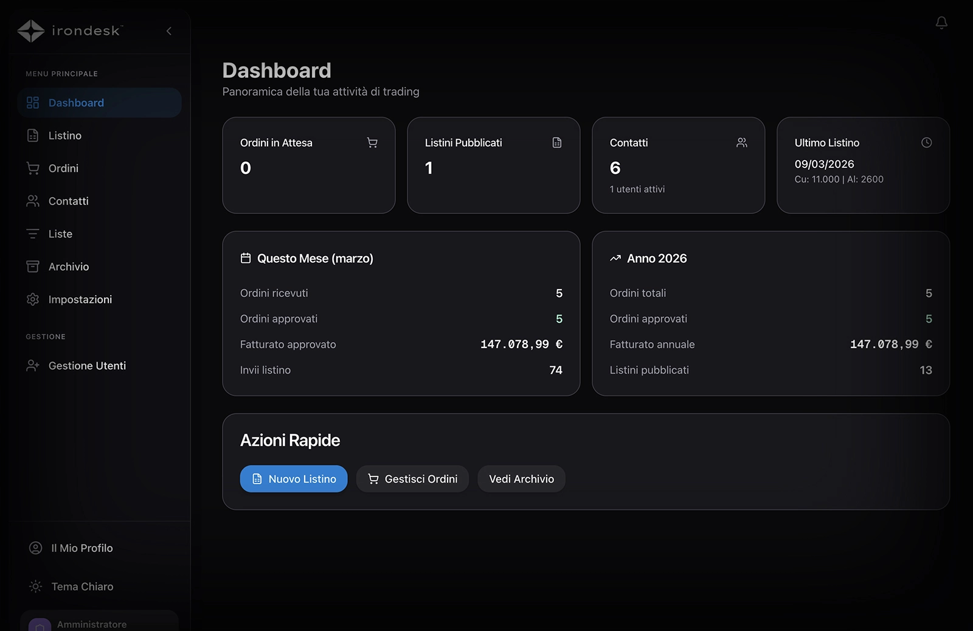Open Gestione Utenti under Gestione
Screen dimensions: 973x631
(87, 366)
